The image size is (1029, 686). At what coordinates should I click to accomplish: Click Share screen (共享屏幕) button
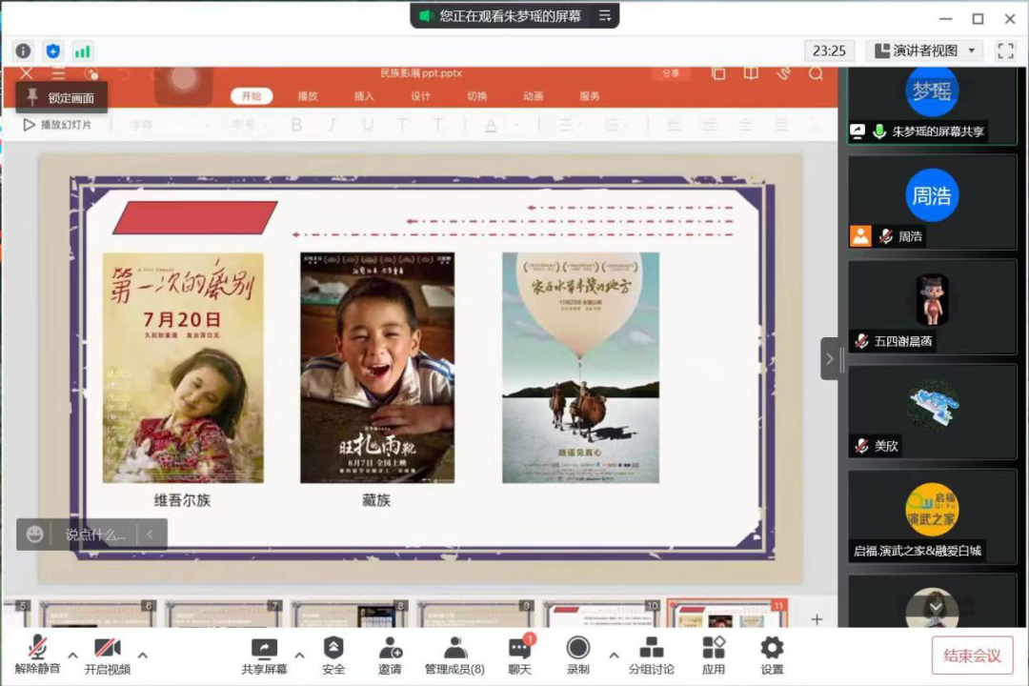point(264,656)
